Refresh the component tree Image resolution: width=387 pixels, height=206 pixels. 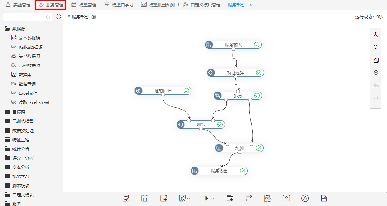[59, 17]
